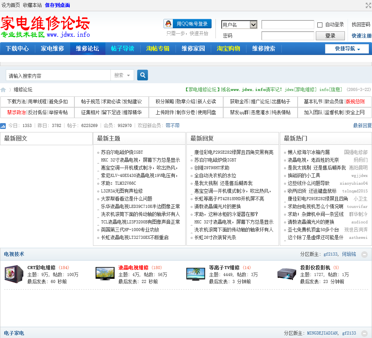
Task: Click the fullscreen toggle icon at top right
Action: tap(368, 5)
